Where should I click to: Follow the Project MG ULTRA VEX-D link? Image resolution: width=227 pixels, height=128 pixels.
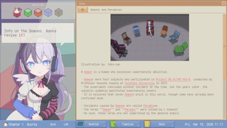click(173, 79)
